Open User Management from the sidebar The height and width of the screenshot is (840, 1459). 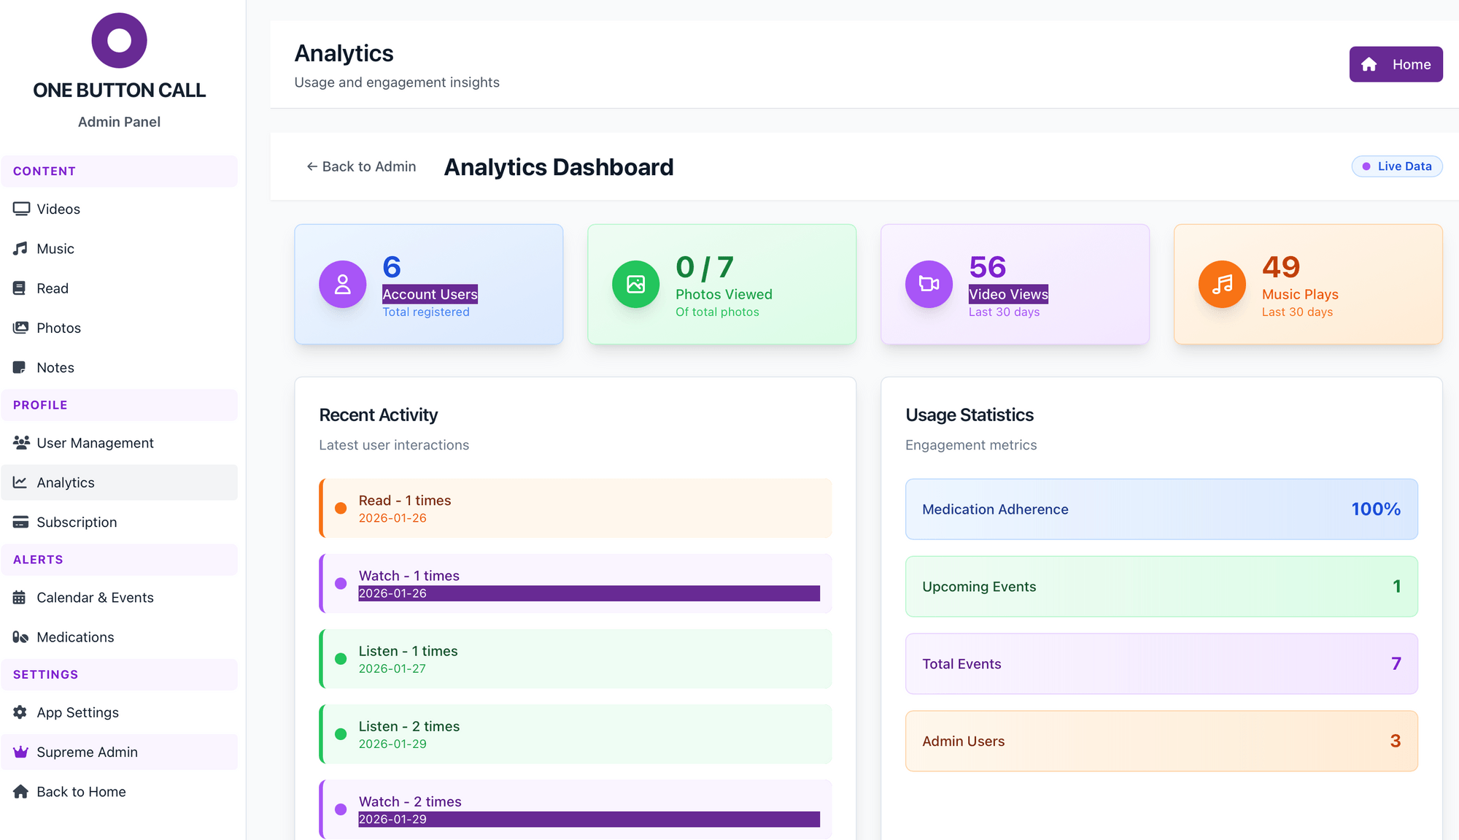coord(95,443)
